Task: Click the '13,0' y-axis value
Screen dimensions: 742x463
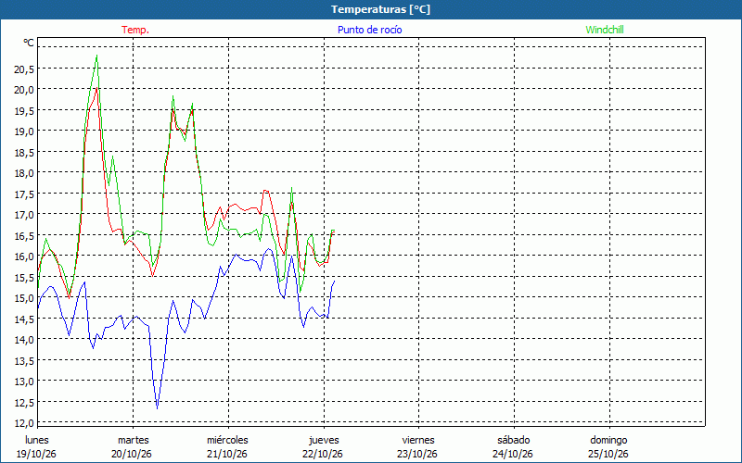Action: click(24, 382)
